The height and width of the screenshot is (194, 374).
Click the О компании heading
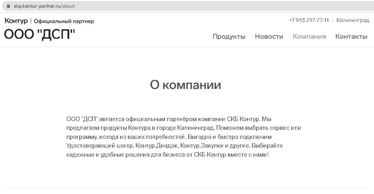186,85
